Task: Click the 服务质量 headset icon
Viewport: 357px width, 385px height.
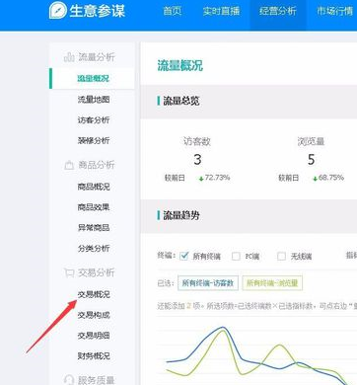Action: (69, 380)
